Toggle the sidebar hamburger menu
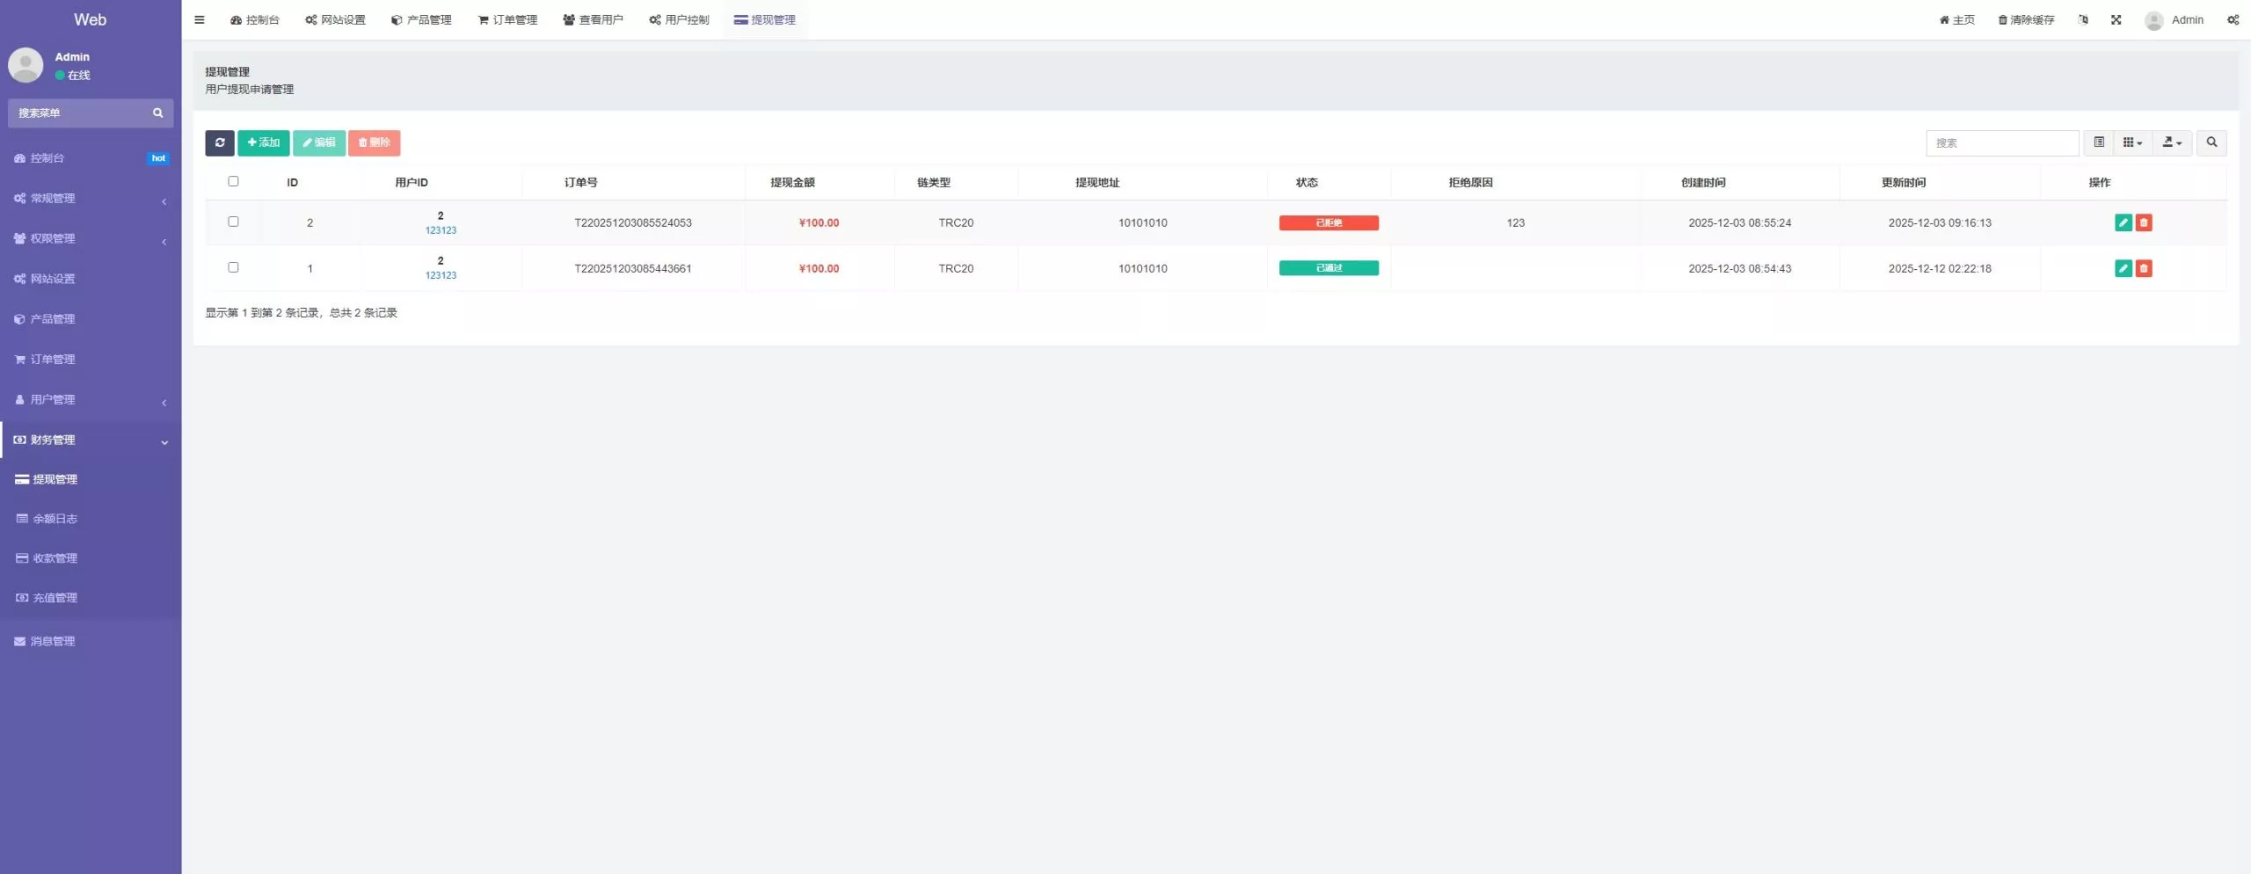The width and height of the screenshot is (2251, 874). [200, 19]
